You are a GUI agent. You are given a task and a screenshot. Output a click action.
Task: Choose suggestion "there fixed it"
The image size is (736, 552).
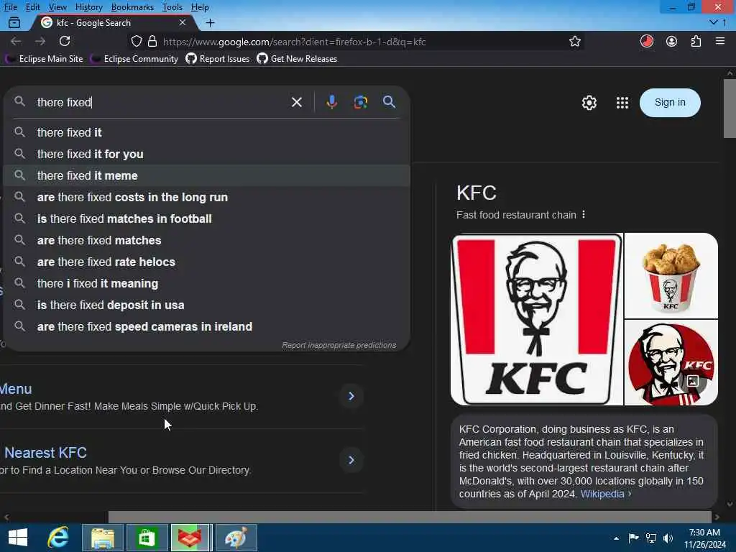tap(206, 132)
